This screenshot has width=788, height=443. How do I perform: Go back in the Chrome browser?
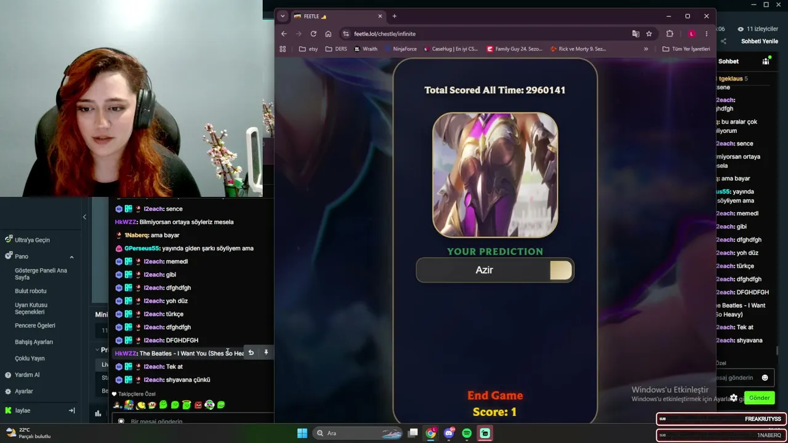pyautogui.click(x=284, y=34)
